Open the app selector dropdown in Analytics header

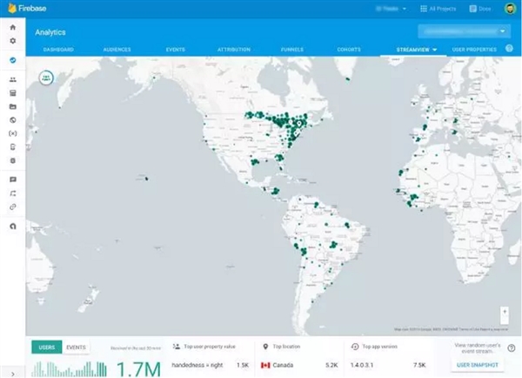coord(465,30)
